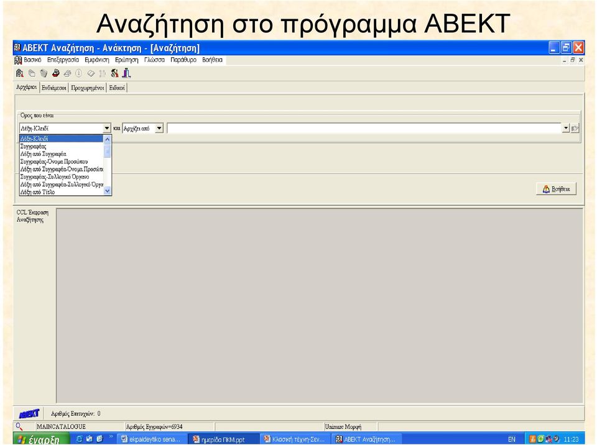Click the tools toolbar icon with red arrow
Image resolution: width=597 pixels, height=445 pixels.
(114, 73)
